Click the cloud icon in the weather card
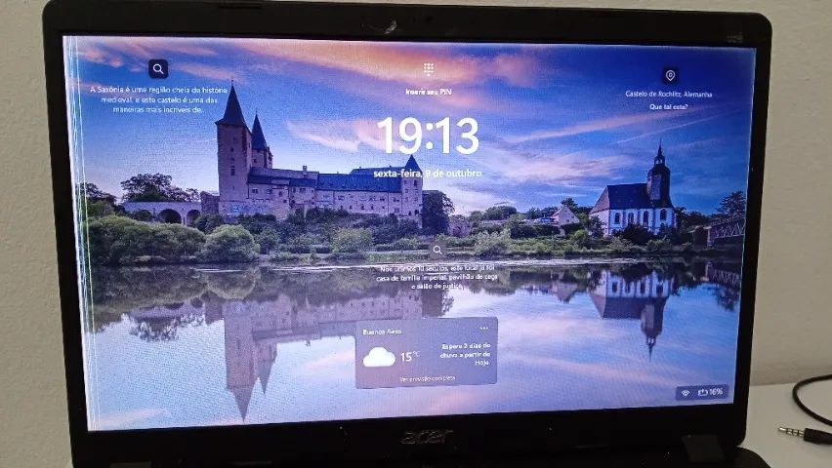Image resolution: width=832 pixels, height=468 pixels. (379, 357)
